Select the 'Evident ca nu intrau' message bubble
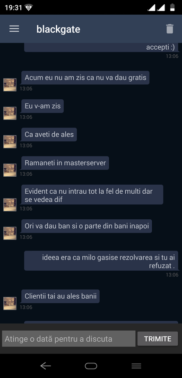 (92, 195)
